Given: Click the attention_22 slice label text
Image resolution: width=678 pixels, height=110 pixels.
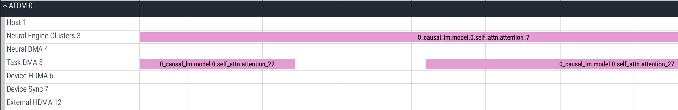Looking at the screenshot, I should pyautogui.click(x=217, y=64).
